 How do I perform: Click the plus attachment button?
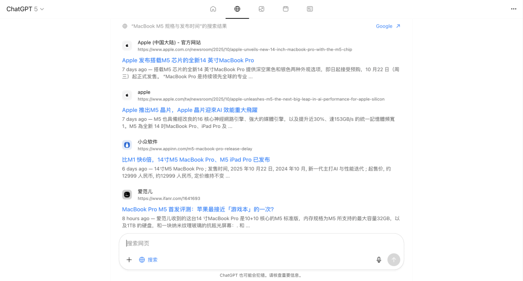129,260
